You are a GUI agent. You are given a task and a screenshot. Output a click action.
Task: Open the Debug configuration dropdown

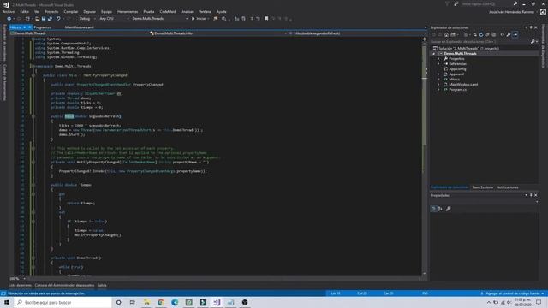[x=86, y=19]
